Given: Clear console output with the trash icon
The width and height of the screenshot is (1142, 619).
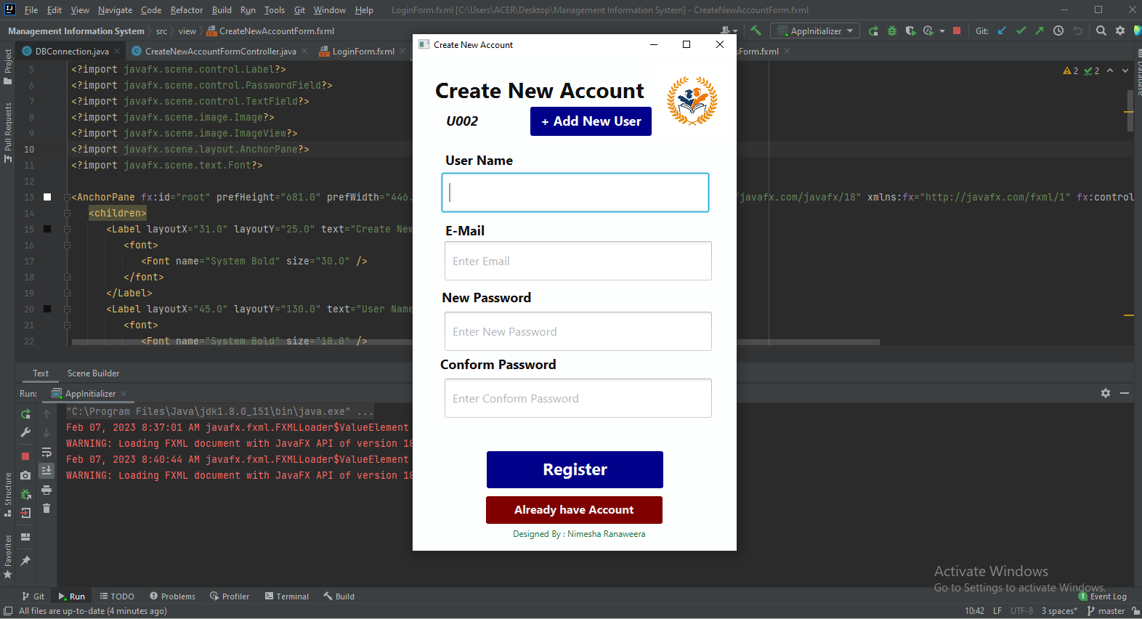Looking at the screenshot, I should tap(46, 509).
